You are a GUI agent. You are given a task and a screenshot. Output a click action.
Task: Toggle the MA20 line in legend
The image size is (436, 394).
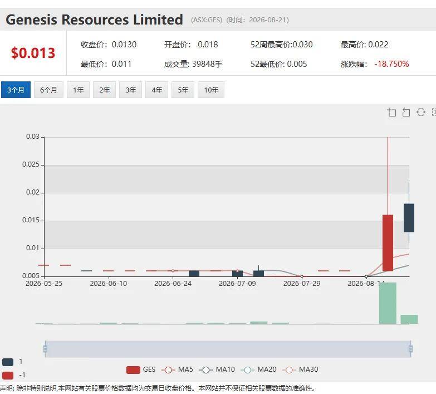[x=258, y=369]
